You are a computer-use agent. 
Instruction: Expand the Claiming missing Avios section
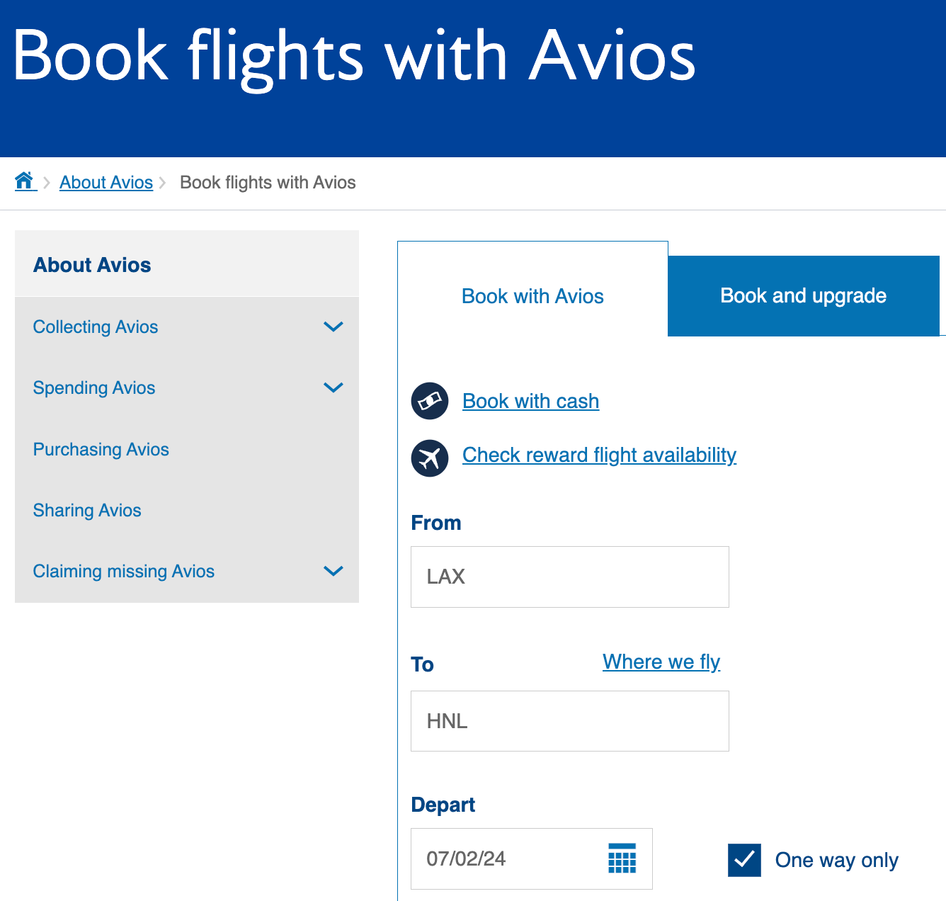pos(333,571)
